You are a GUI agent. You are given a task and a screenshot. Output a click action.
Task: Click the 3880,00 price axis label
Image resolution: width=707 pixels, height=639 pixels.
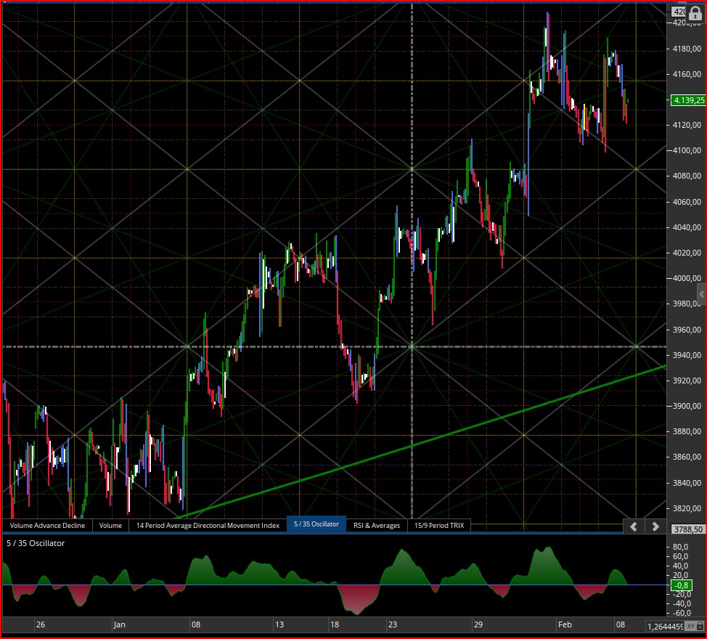pos(687,431)
